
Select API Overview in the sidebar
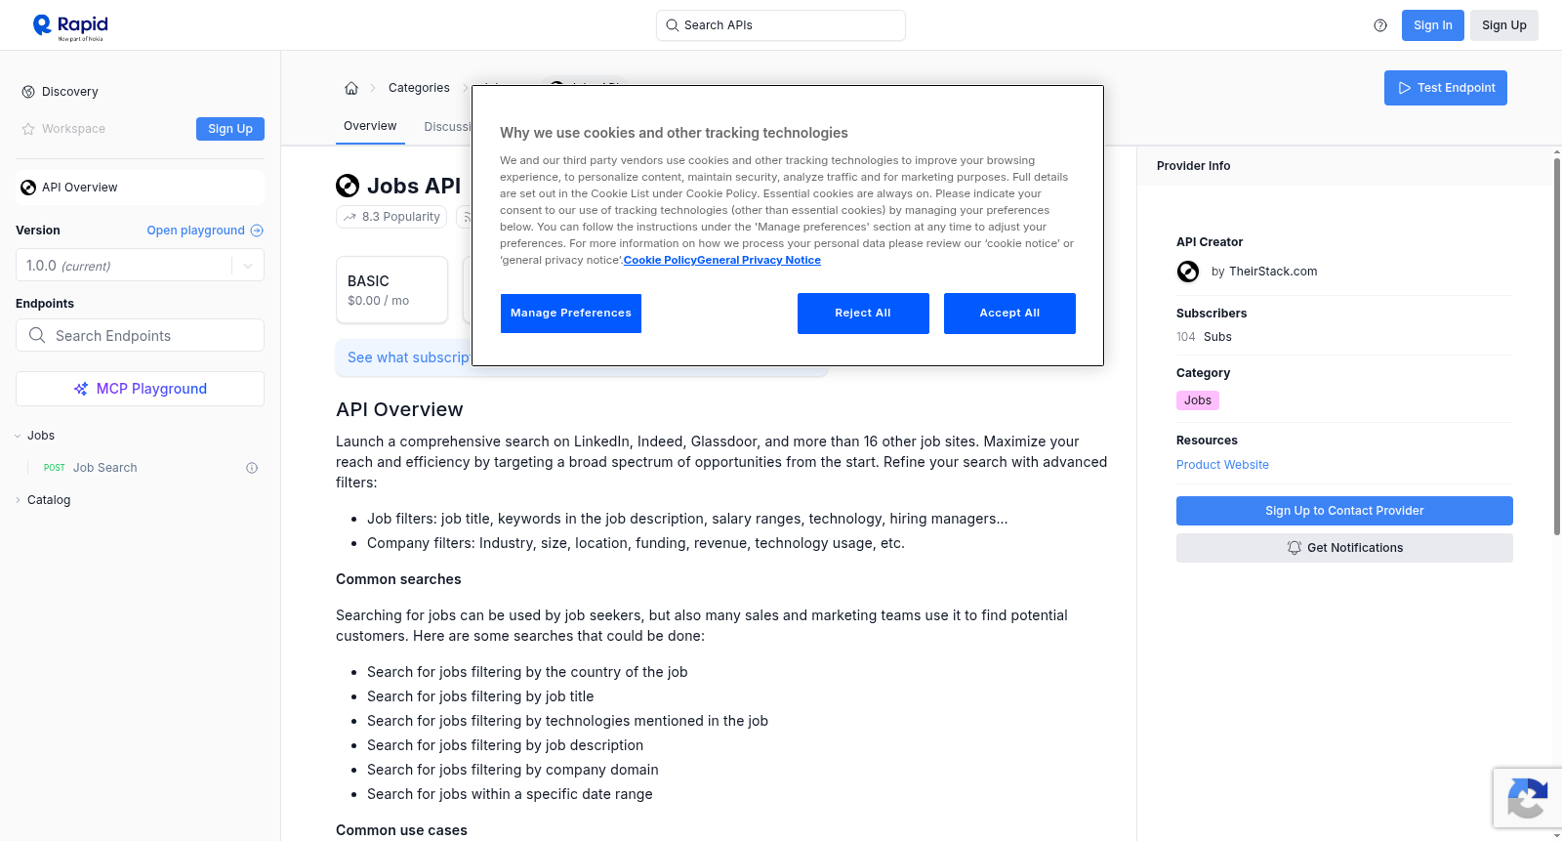tap(140, 188)
